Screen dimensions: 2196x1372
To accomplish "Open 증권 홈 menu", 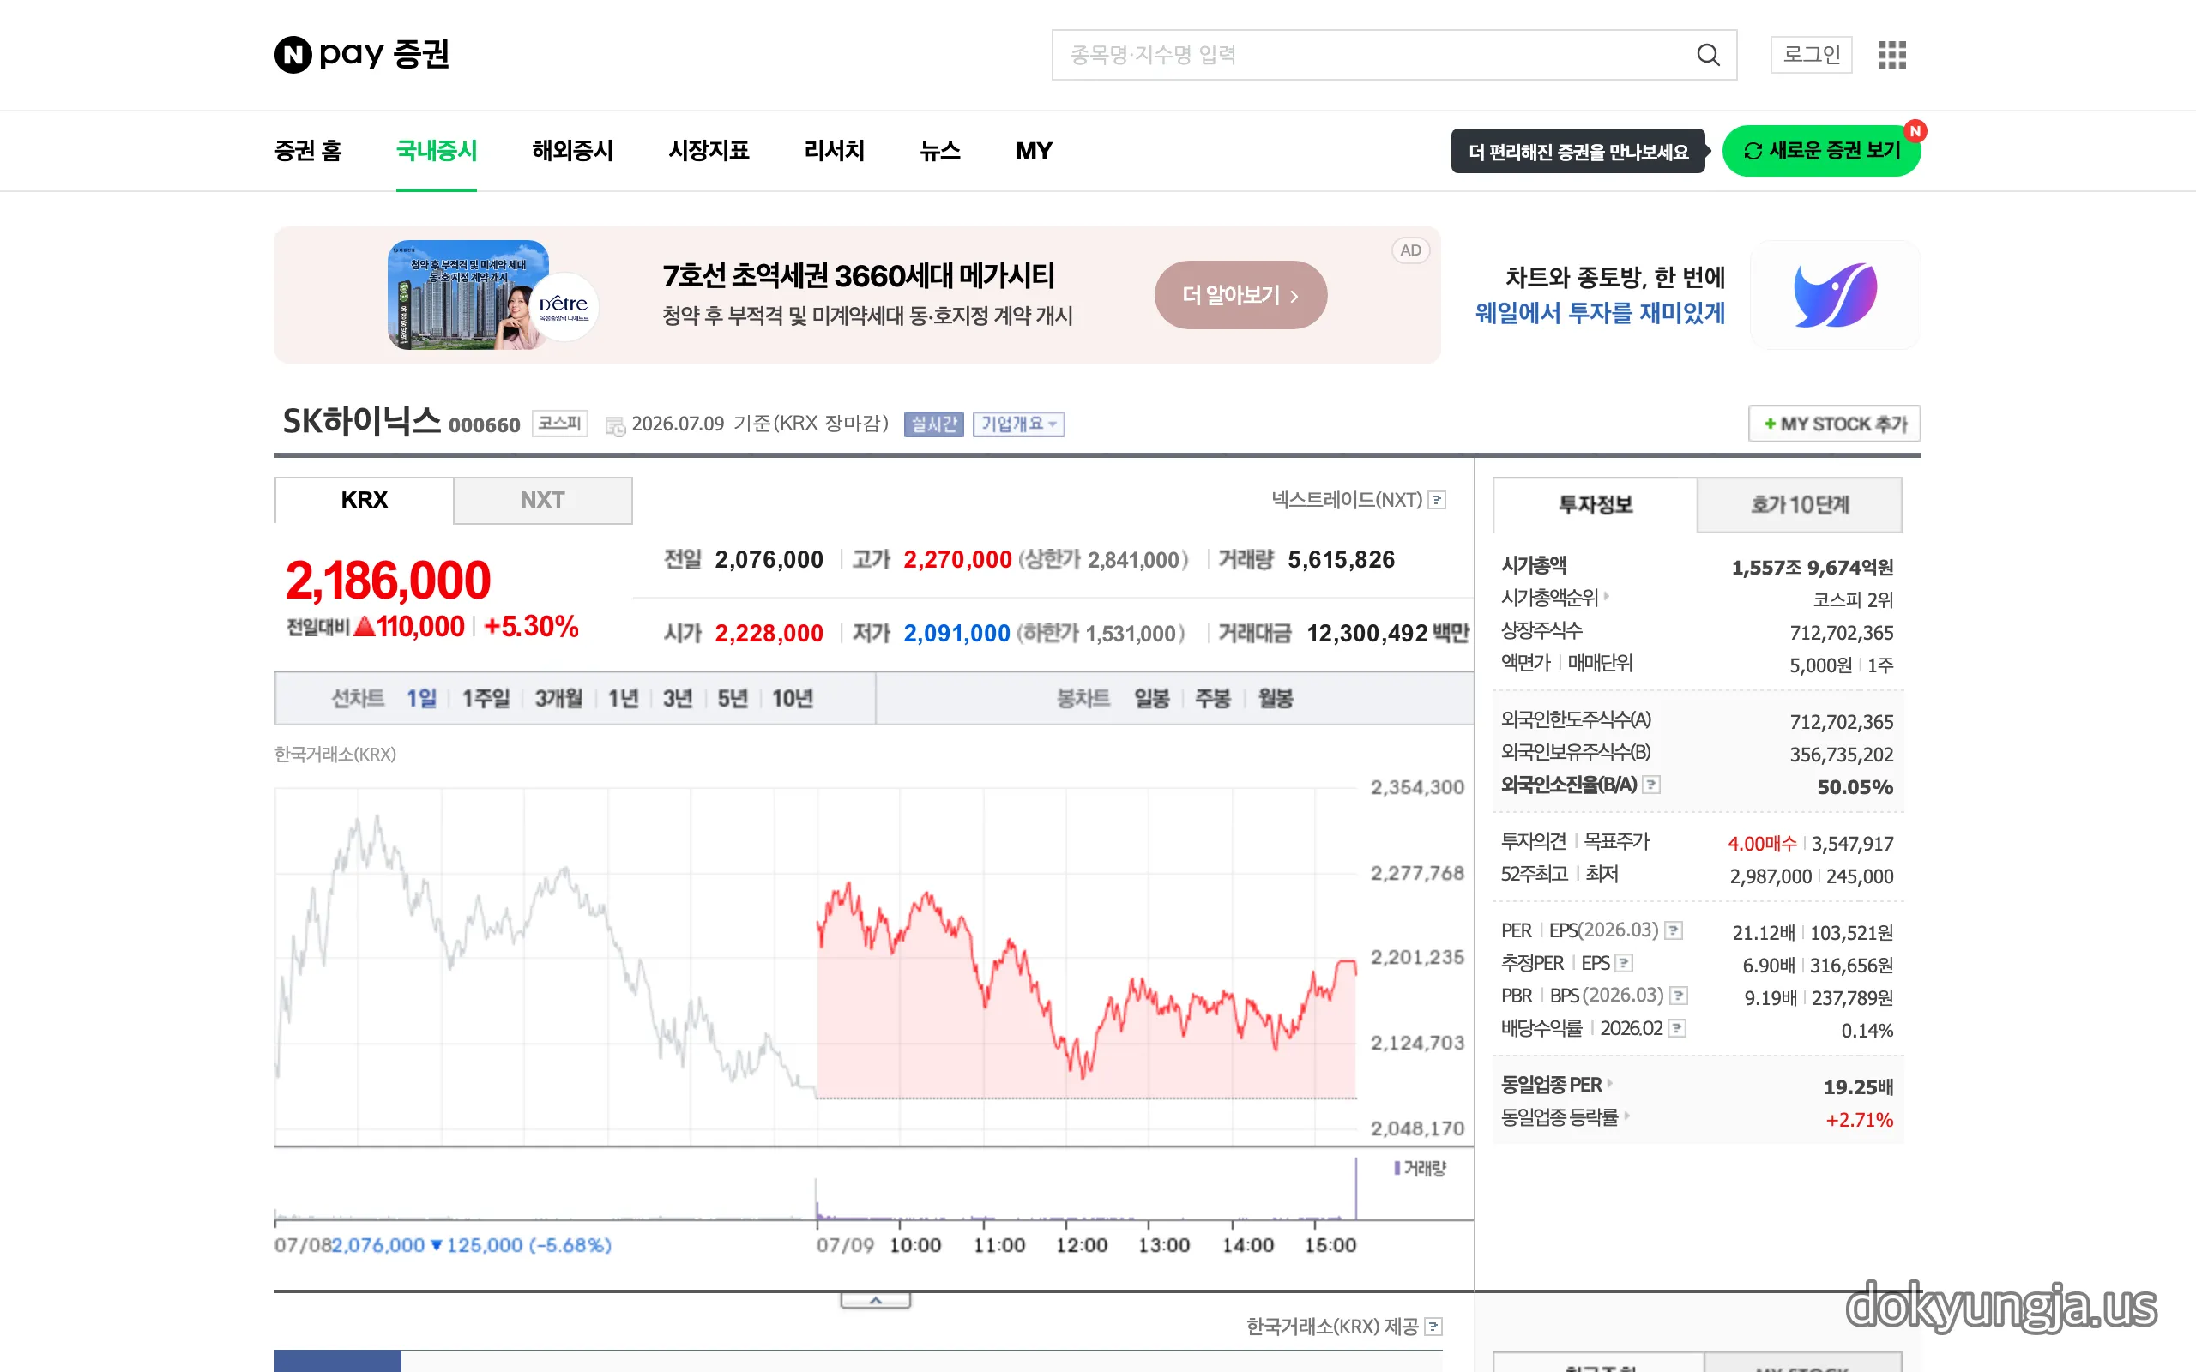I will tap(308, 151).
